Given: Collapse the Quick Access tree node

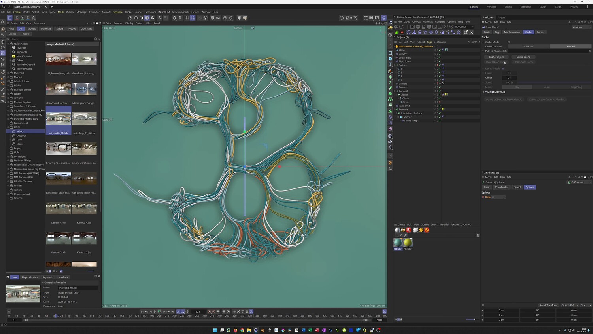Looking at the screenshot, I should click(8, 44).
